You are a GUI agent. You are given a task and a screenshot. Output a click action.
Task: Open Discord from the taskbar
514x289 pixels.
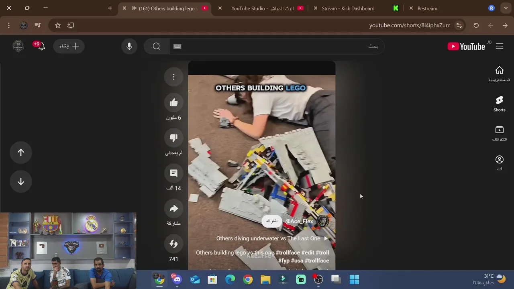(x=177, y=279)
